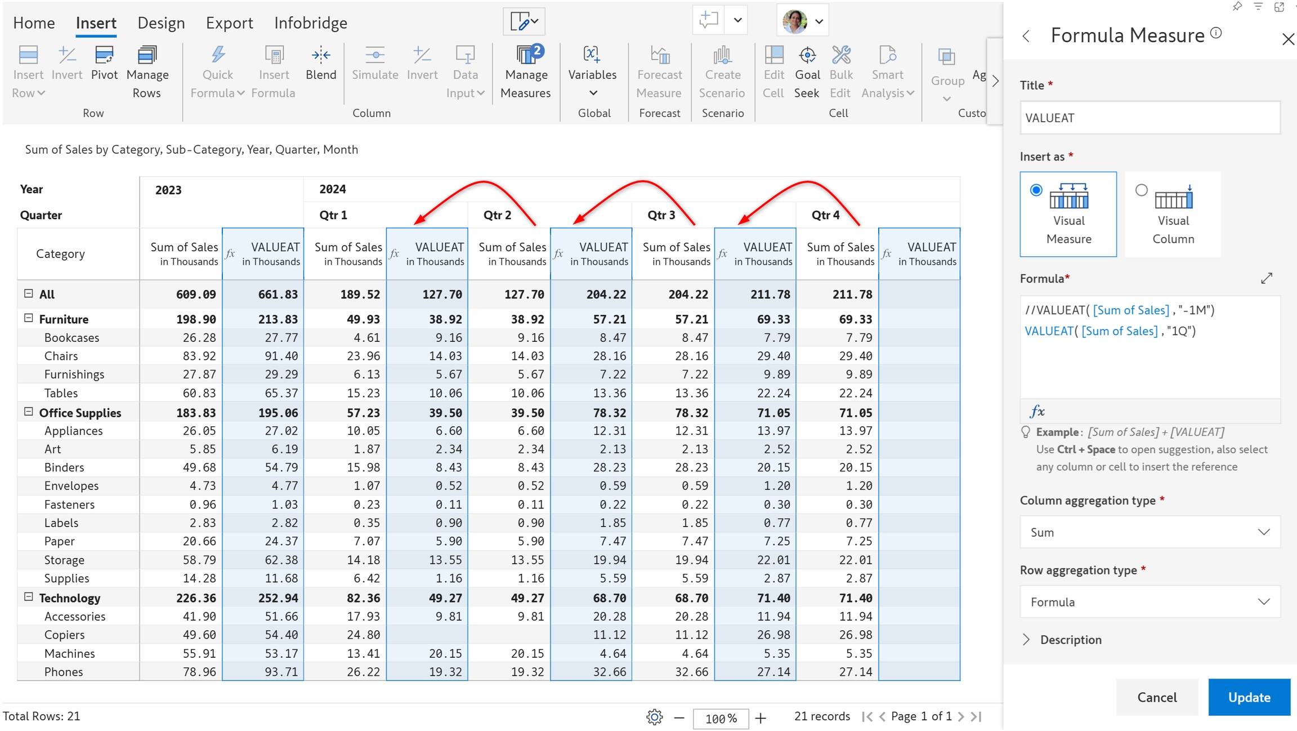Viewport: 1297px width, 731px height.
Task: Open Column aggregation type dropdown
Action: coord(1150,532)
